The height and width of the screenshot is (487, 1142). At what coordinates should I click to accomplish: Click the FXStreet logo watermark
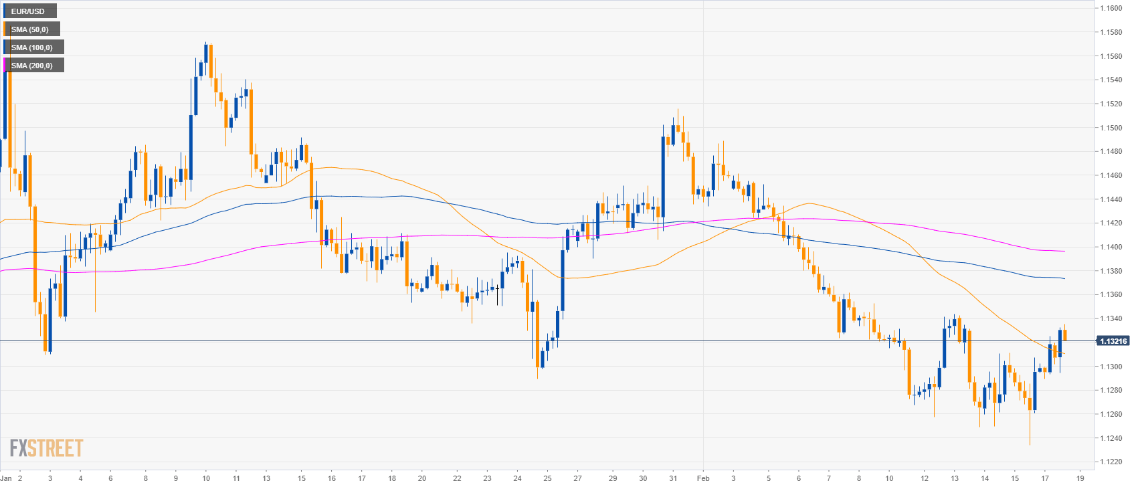point(46,448)
